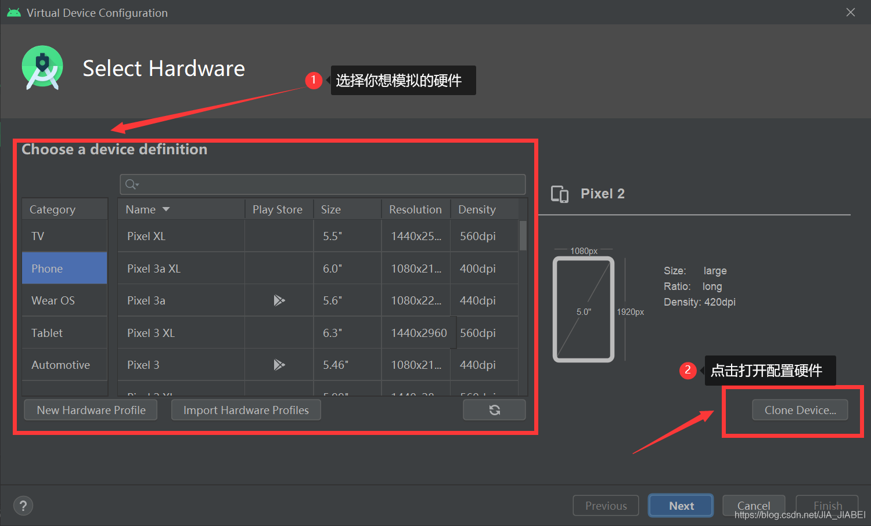Click the Finish button
Screen dimensions: 871x526
[827, 506]
